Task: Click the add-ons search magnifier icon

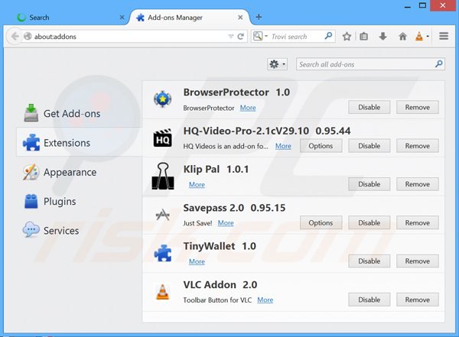Action: pos(438,63)
